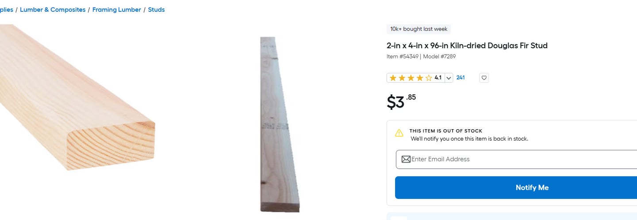637x220 pixels.
Task: Open the 241 reviews link
Action: coord(460,78)
